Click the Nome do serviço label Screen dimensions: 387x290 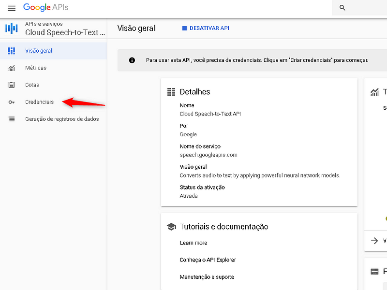click(200, 146)
